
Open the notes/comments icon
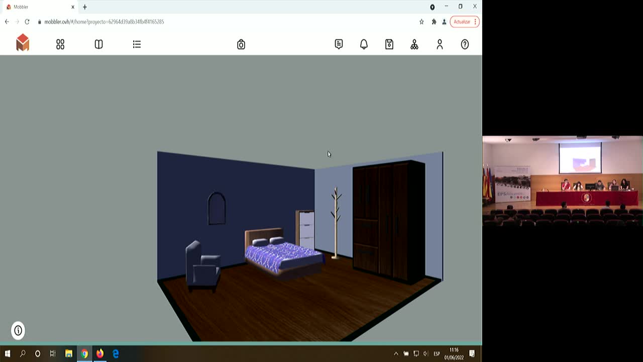click(x=339, y=45)
